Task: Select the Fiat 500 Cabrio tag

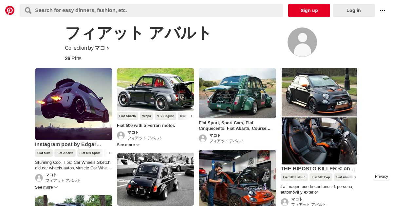Action: point(294,177)
